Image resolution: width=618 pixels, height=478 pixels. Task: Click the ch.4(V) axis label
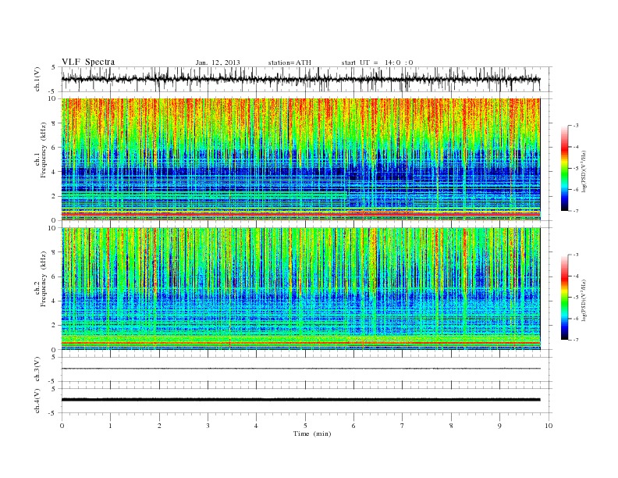pos(37,401)
